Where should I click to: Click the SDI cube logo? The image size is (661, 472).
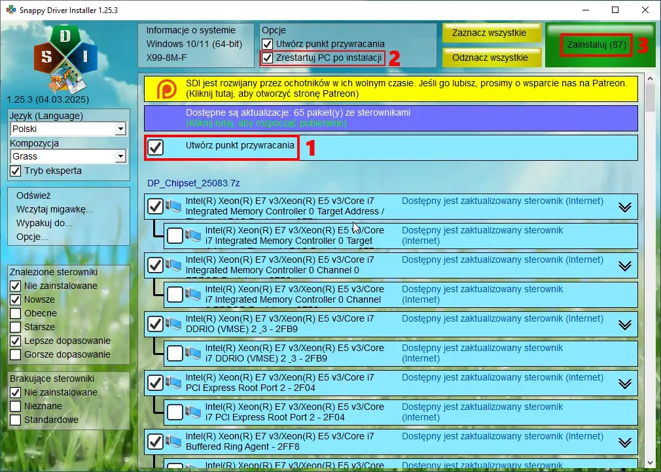(x=65, y=59)
